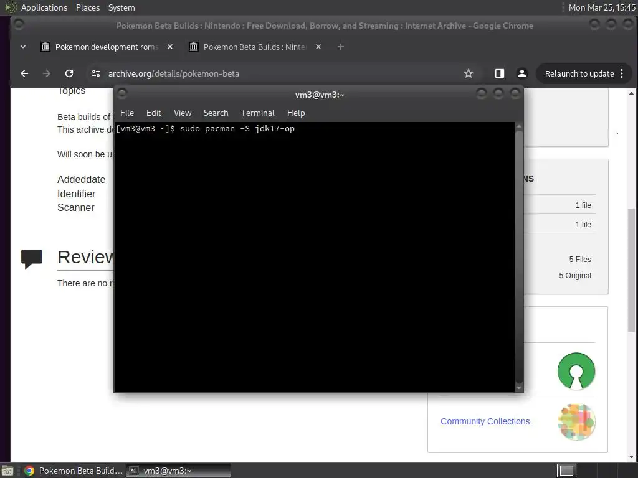Minimize the terminal window

[x=482, y=94]
